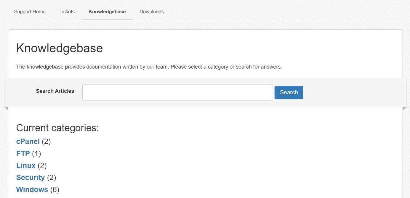410x198 pixels.
Task: Open the Support Home tab
Action: click(30, 12)
